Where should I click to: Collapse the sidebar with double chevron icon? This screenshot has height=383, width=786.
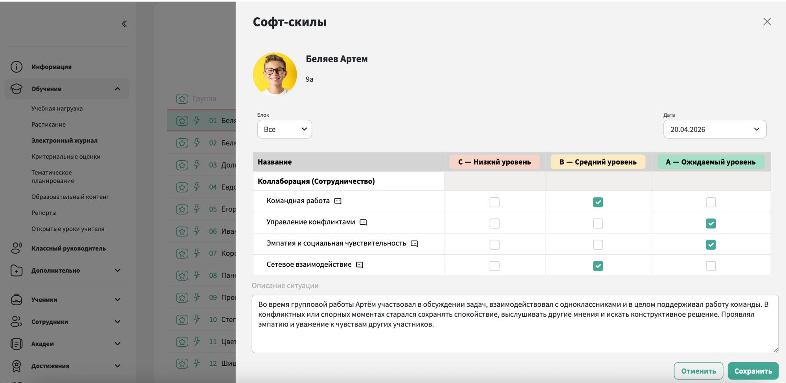click(124, 24)
